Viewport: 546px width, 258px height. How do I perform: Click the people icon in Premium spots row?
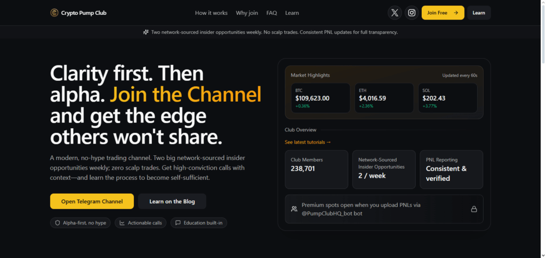(x=294, y=209)
